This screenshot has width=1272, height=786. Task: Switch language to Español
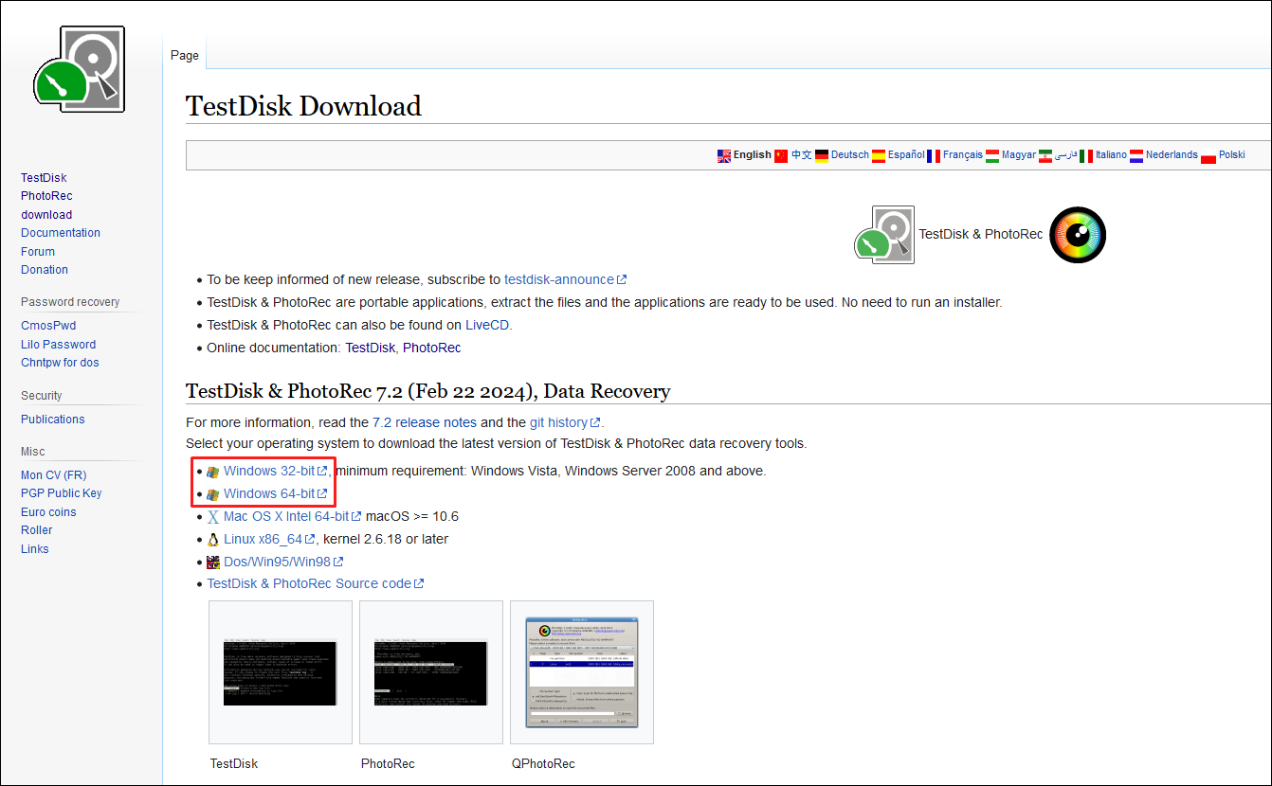(x=906, y=155)
